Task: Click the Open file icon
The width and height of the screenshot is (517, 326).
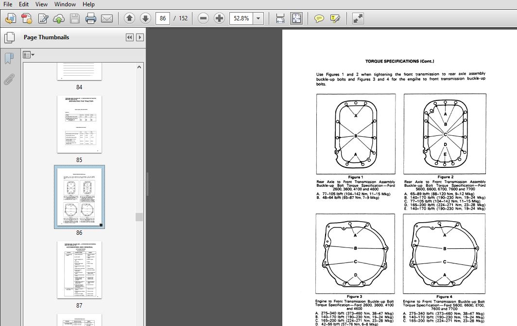Action: click(x=11, y=18)
